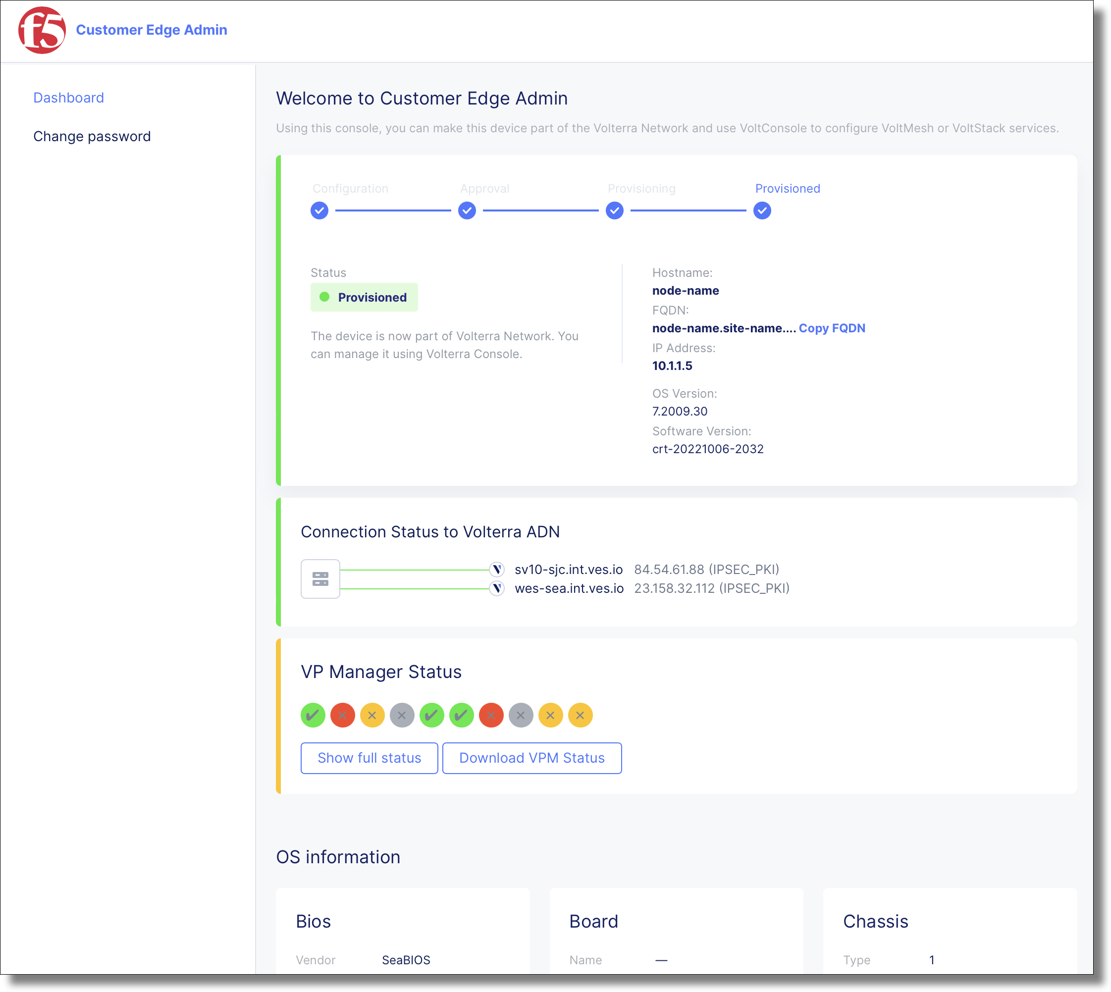1111x992 pixels.
Task: Show full VP Manager status
Action: coord(370,758)
